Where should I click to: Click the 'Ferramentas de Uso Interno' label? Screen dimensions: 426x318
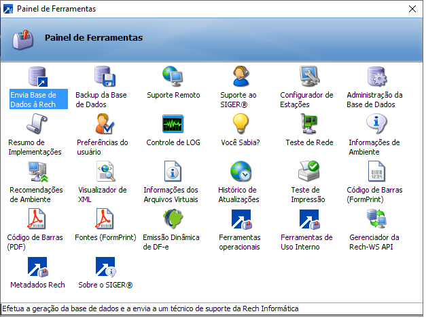[308, 243]
